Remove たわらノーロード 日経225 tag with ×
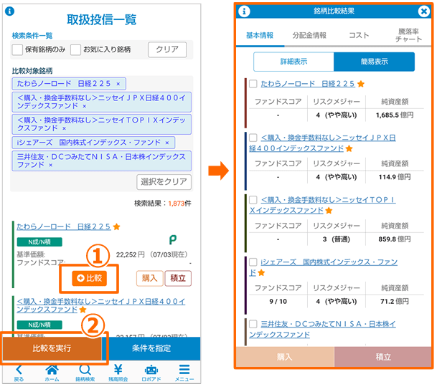The height and width of the screenshot is (387, 437). tap(118, 84)
